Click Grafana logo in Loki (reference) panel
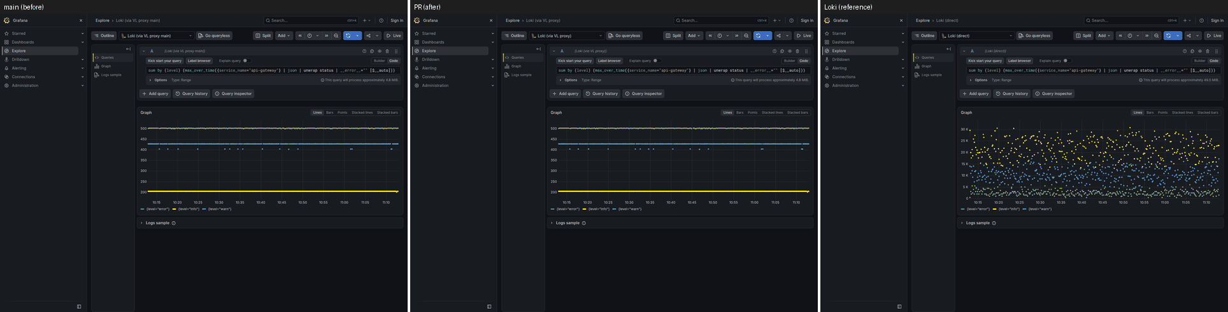 [x=827, y=20]
